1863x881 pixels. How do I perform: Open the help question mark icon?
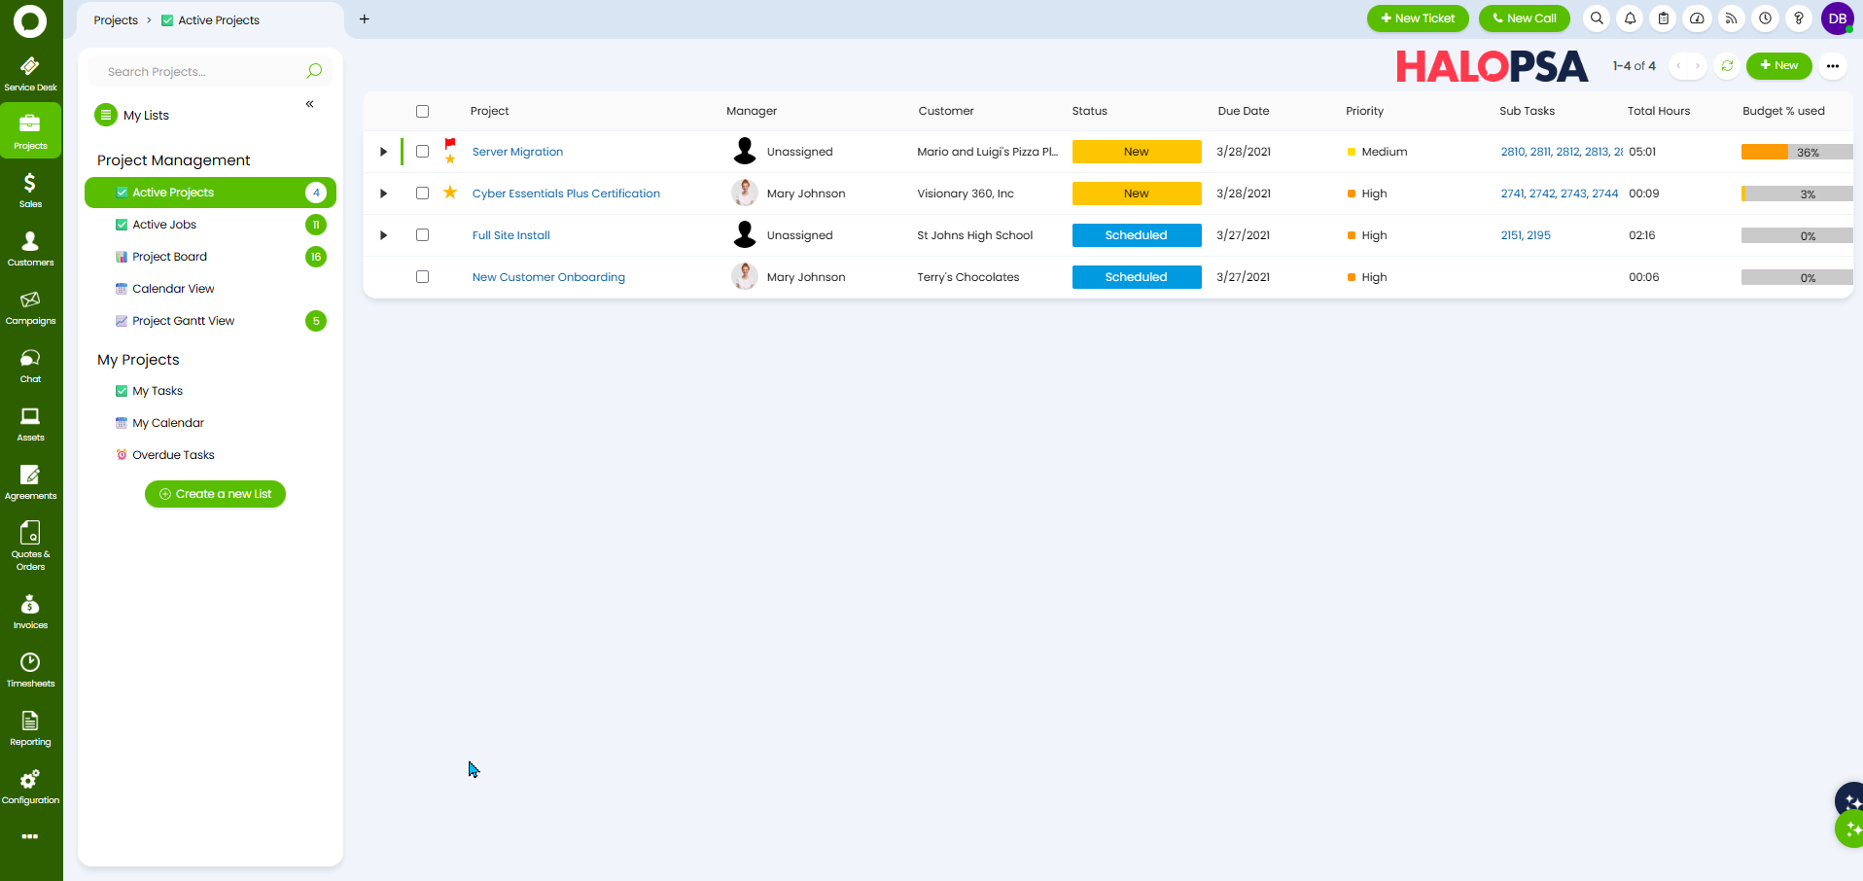click(1799, 18)
